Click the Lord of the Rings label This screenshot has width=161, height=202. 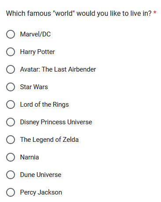click(44, 105)
